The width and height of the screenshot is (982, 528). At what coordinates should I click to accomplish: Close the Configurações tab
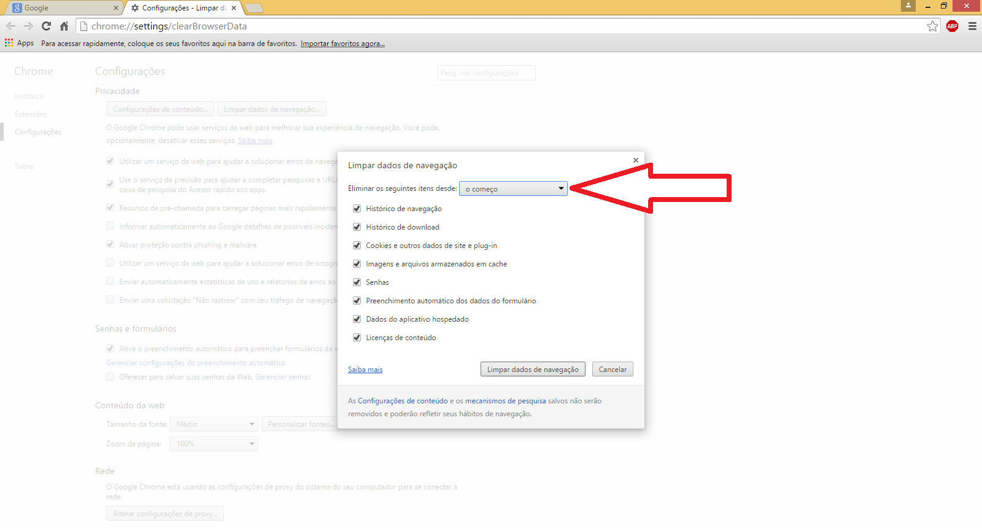234,8
